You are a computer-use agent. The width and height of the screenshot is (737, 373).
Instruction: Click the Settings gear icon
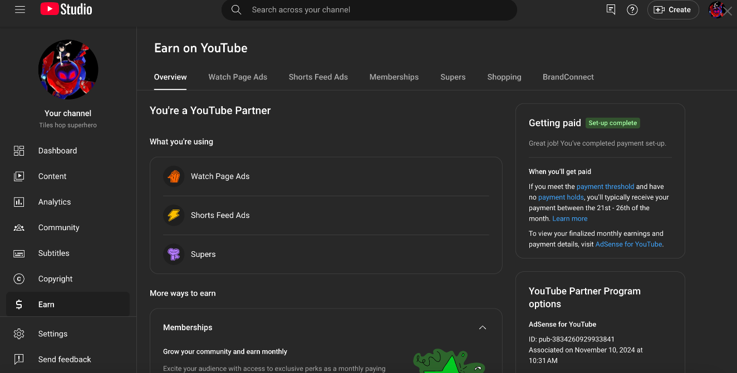point(19,334)
